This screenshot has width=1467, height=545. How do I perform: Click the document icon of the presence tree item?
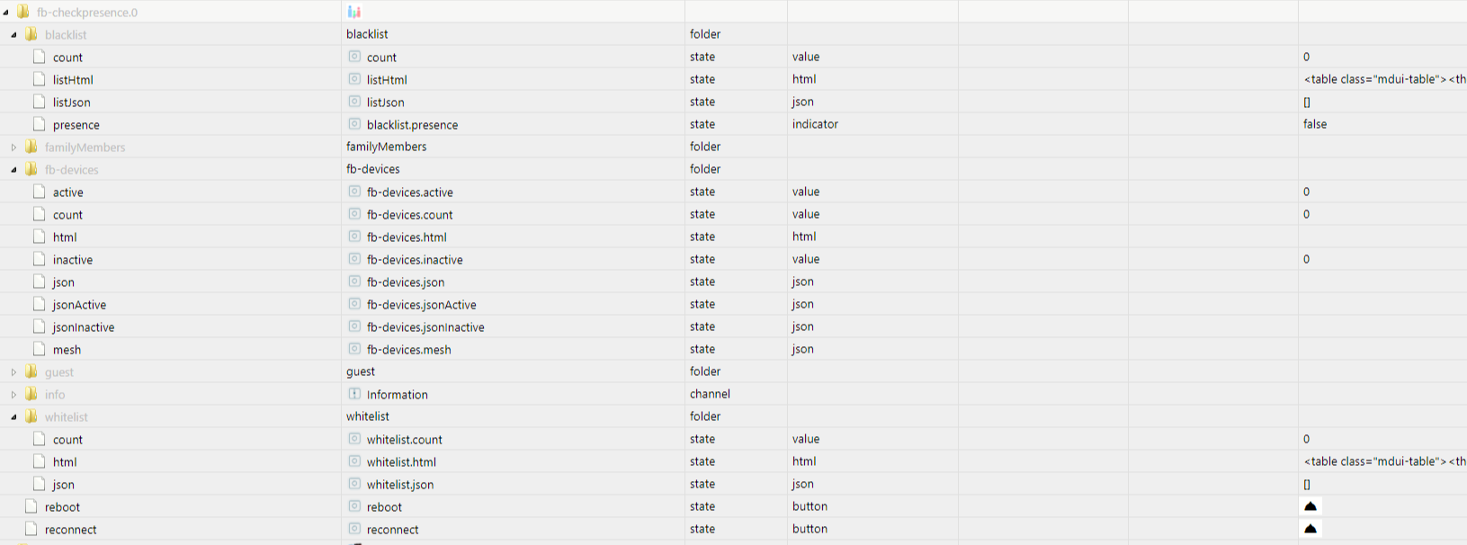[x=39, y=124]
